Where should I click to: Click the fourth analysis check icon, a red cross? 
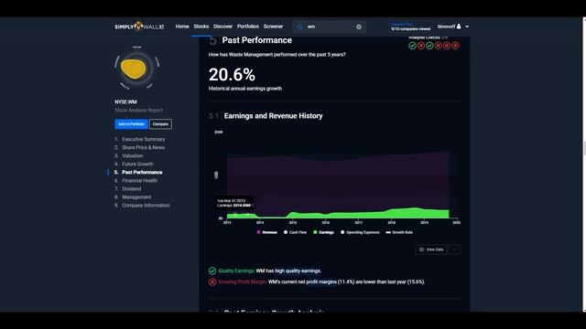click(x=438, y=46)
